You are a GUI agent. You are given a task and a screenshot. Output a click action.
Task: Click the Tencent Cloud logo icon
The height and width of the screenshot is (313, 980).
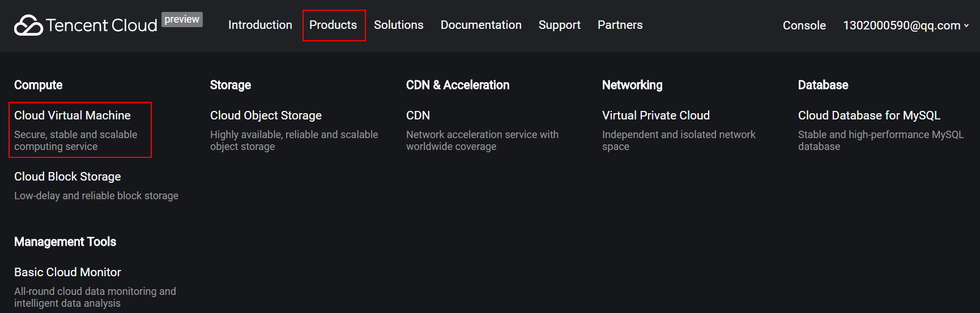click(x=28, y=25)
